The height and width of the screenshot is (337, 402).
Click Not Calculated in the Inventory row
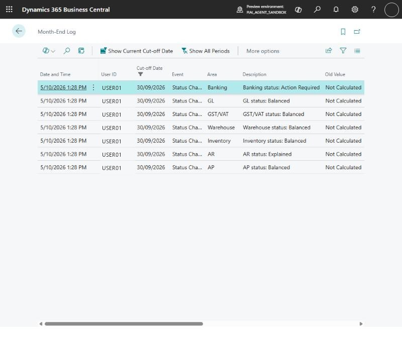coord(343,141)
